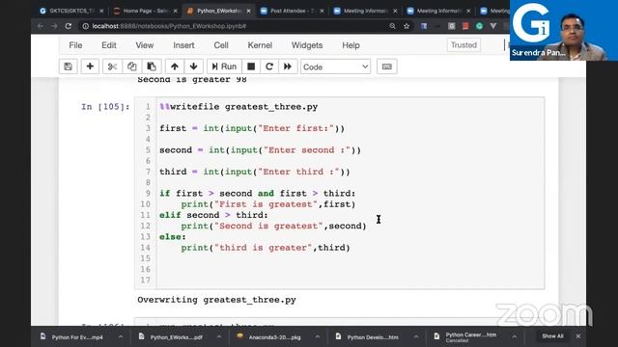The width and height of the screenshot is (618, 347).
Task: Copy selected cells icon
Action: (131, 67)
